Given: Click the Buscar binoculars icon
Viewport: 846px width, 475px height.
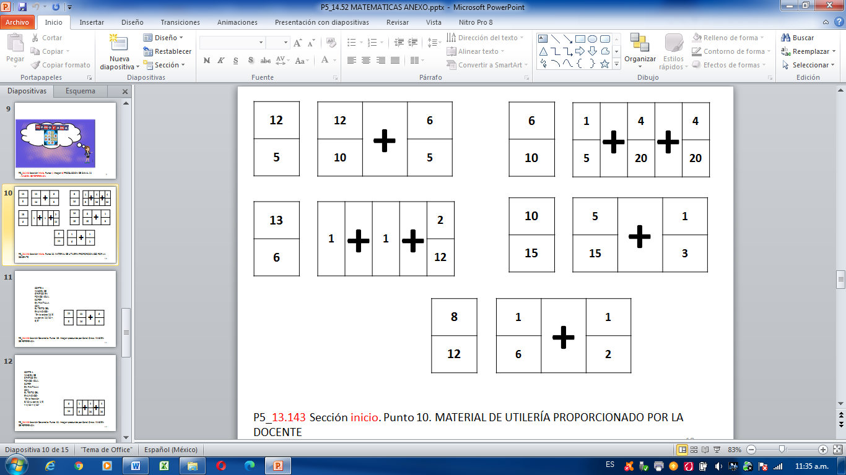Looking at the screenshot, I should (x=786, y=38).
